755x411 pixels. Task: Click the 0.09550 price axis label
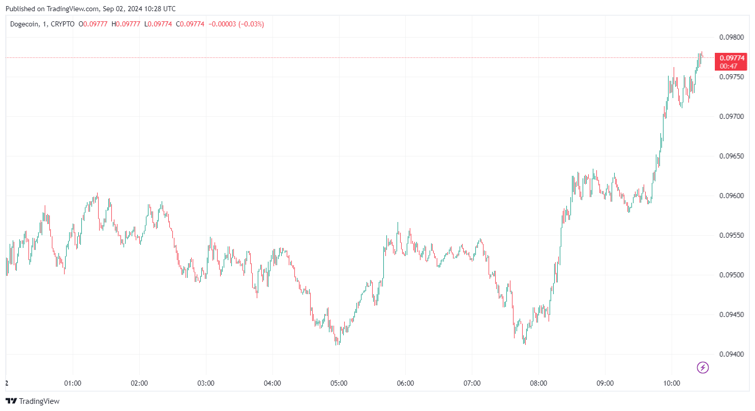[x=731, y=235]
